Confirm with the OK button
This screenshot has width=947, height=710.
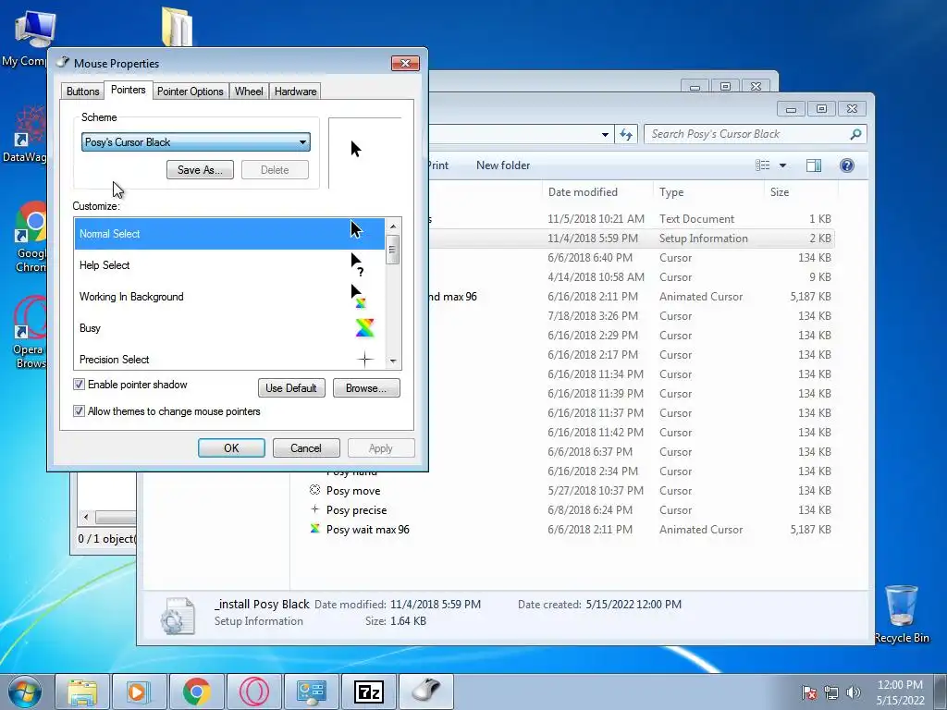tap(231, 448)
